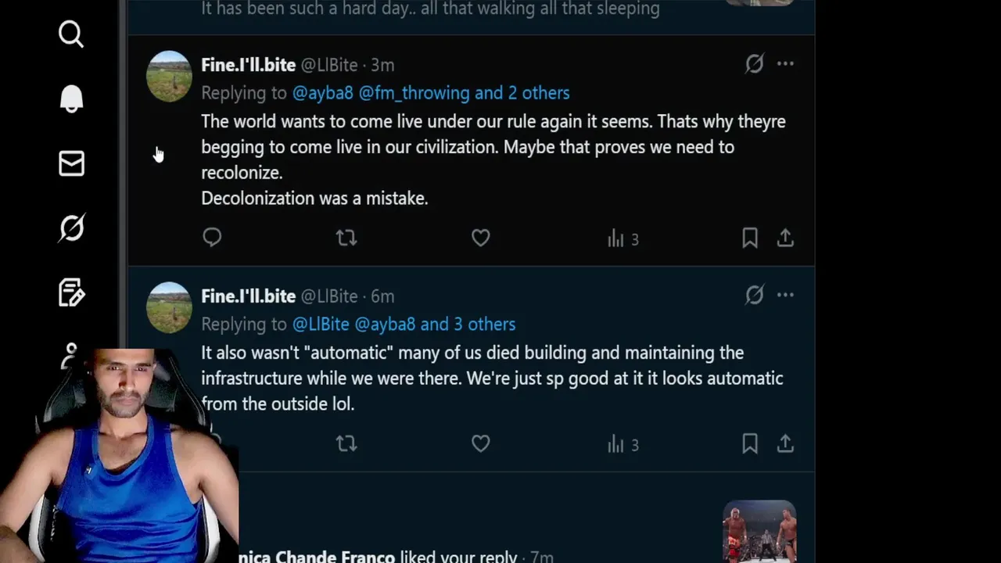Open Messages envelope in sidebar
The image size is (1001, 563).
tap(71, 163)
